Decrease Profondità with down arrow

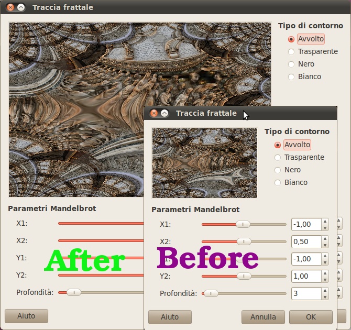[x=325, y=296]
